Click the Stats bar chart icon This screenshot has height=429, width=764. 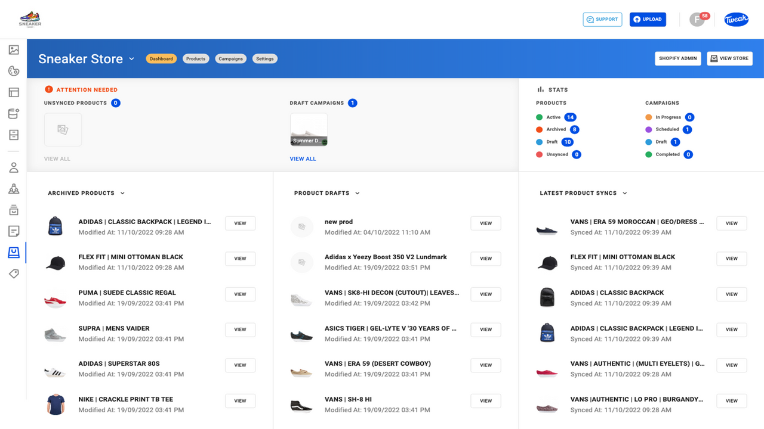click(541, 89)
